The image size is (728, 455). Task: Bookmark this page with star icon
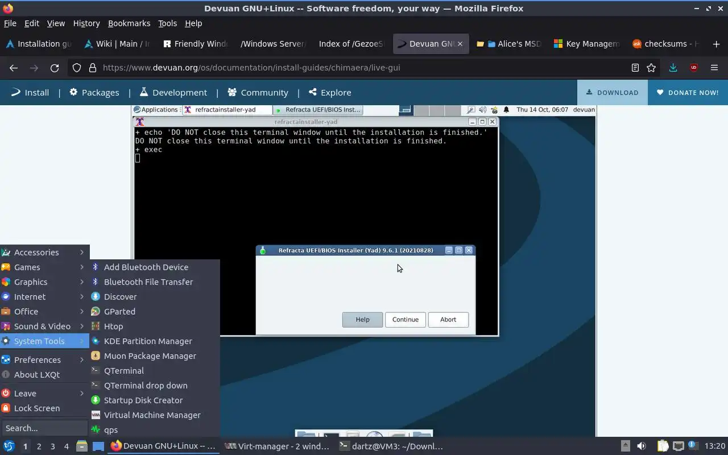coord(651,68)
